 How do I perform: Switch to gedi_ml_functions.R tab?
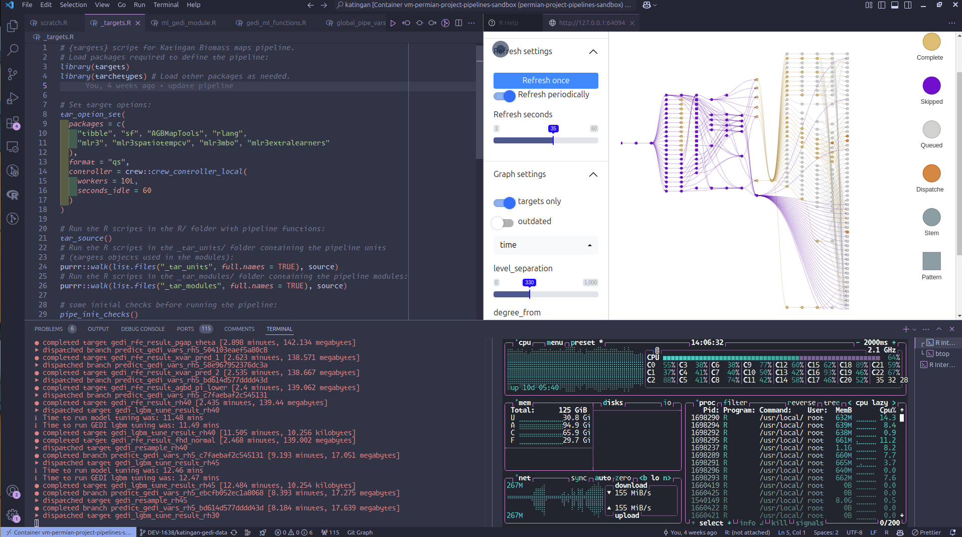(x=276, y=23)
